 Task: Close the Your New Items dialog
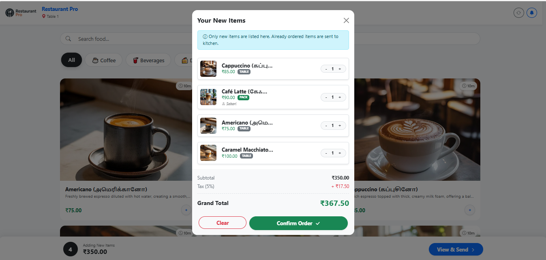pos(346,21)
